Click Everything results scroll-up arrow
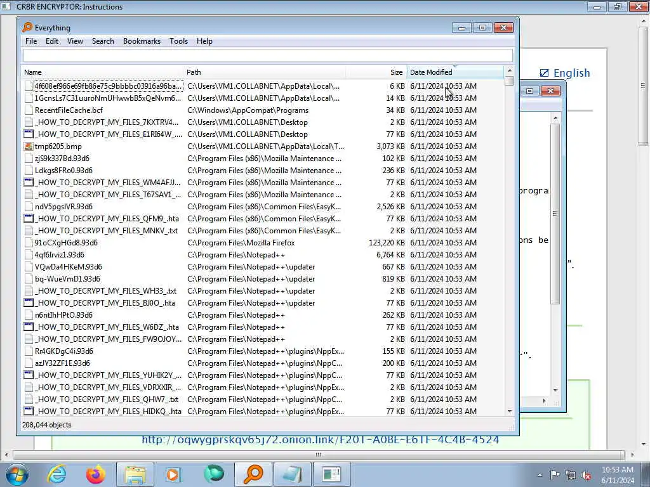650x487 pixels. tap(510, 70)
